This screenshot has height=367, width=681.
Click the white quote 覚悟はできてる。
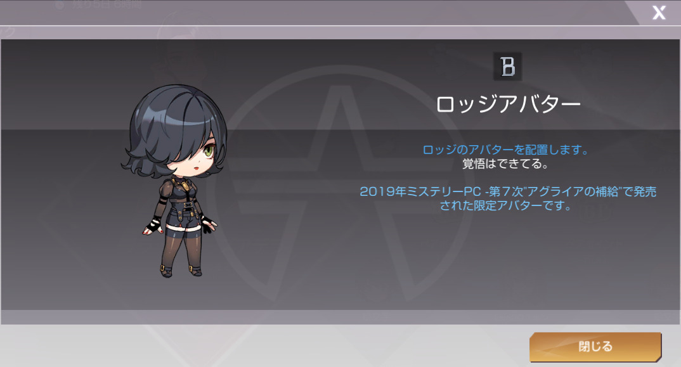click(x=505, y=164)
